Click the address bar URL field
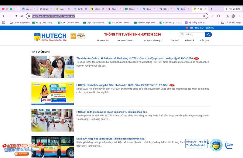Image resolution: width=243 pixels, height=158 pixels. point(116,16)
